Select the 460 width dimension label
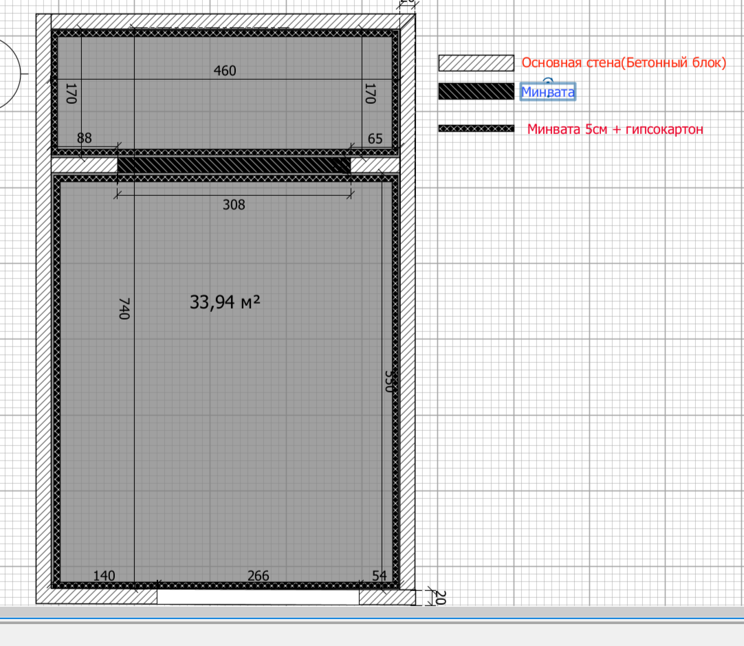Screen dimensions: 744x646 pyautogui.click(x=225, y=71)
